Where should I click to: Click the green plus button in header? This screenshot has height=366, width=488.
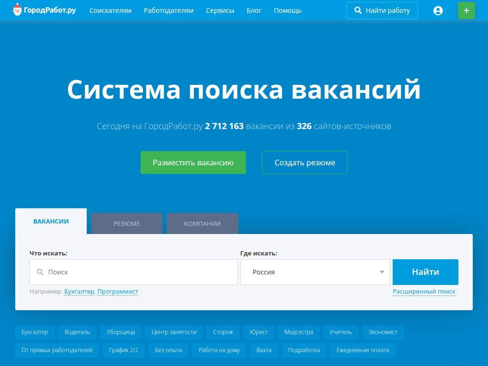pyautogui.click(x=466, y=10)
